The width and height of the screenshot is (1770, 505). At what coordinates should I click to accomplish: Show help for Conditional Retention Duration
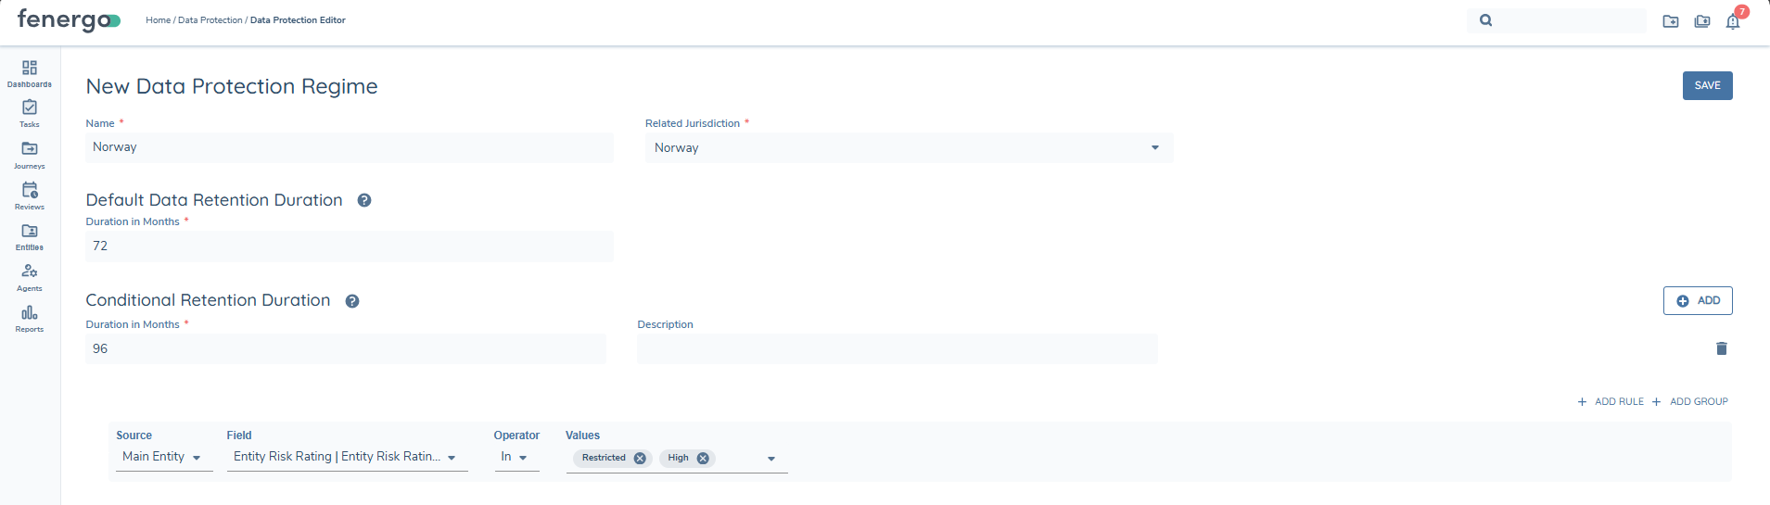coord(352,301)
